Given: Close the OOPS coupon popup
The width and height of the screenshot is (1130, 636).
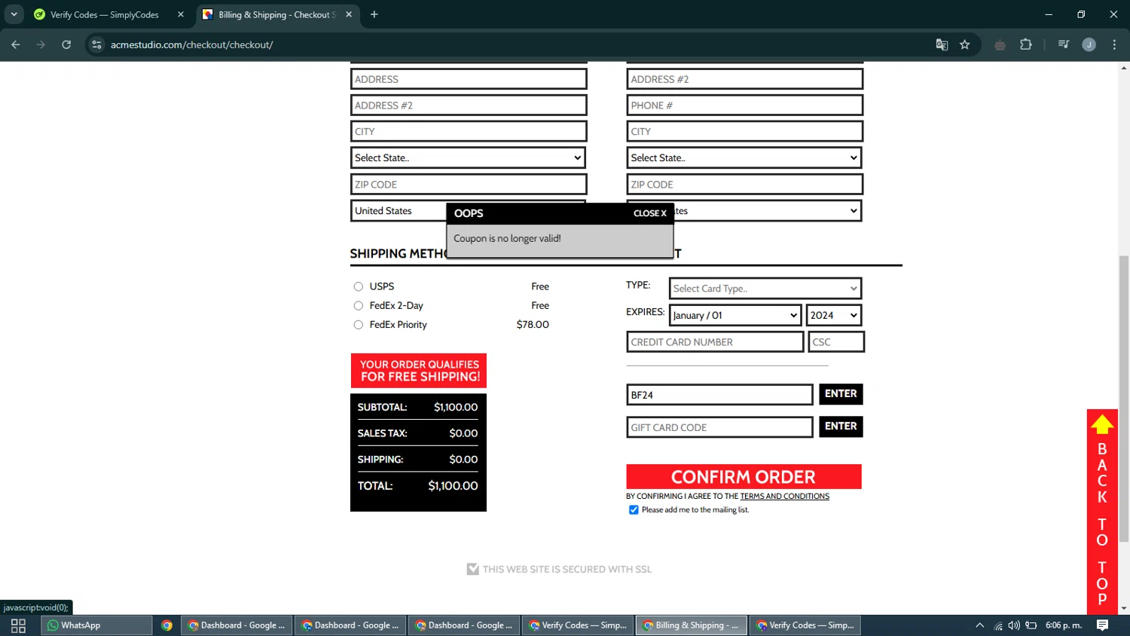Looking at the screenshot, I should pos(650,213).
